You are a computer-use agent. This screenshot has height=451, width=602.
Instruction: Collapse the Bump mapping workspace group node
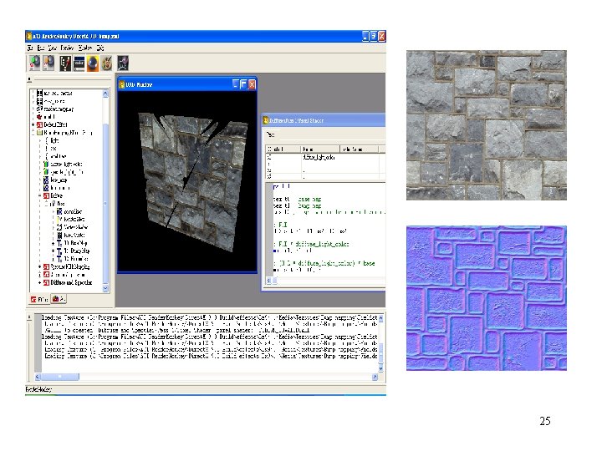click(33, 133)
